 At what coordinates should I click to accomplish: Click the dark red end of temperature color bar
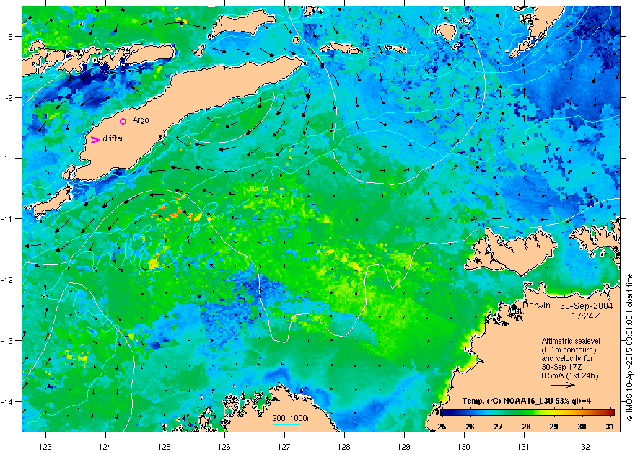(611, 413)
